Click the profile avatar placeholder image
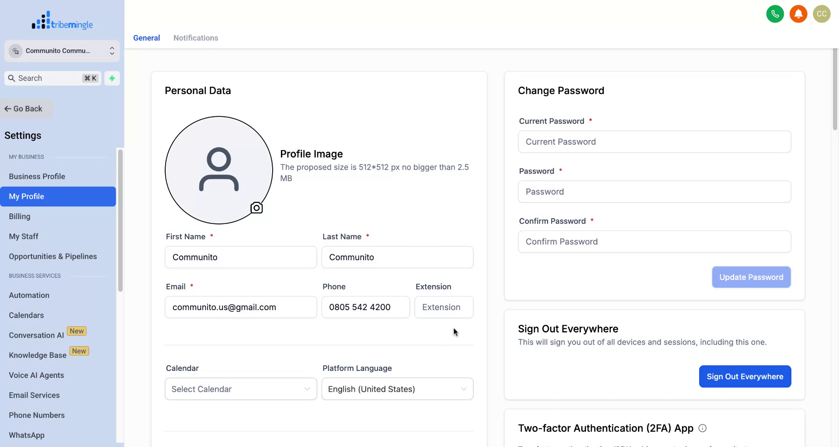The width and height of the screenshot is (839, 447). pyautogui.click(x=218, y=170)
